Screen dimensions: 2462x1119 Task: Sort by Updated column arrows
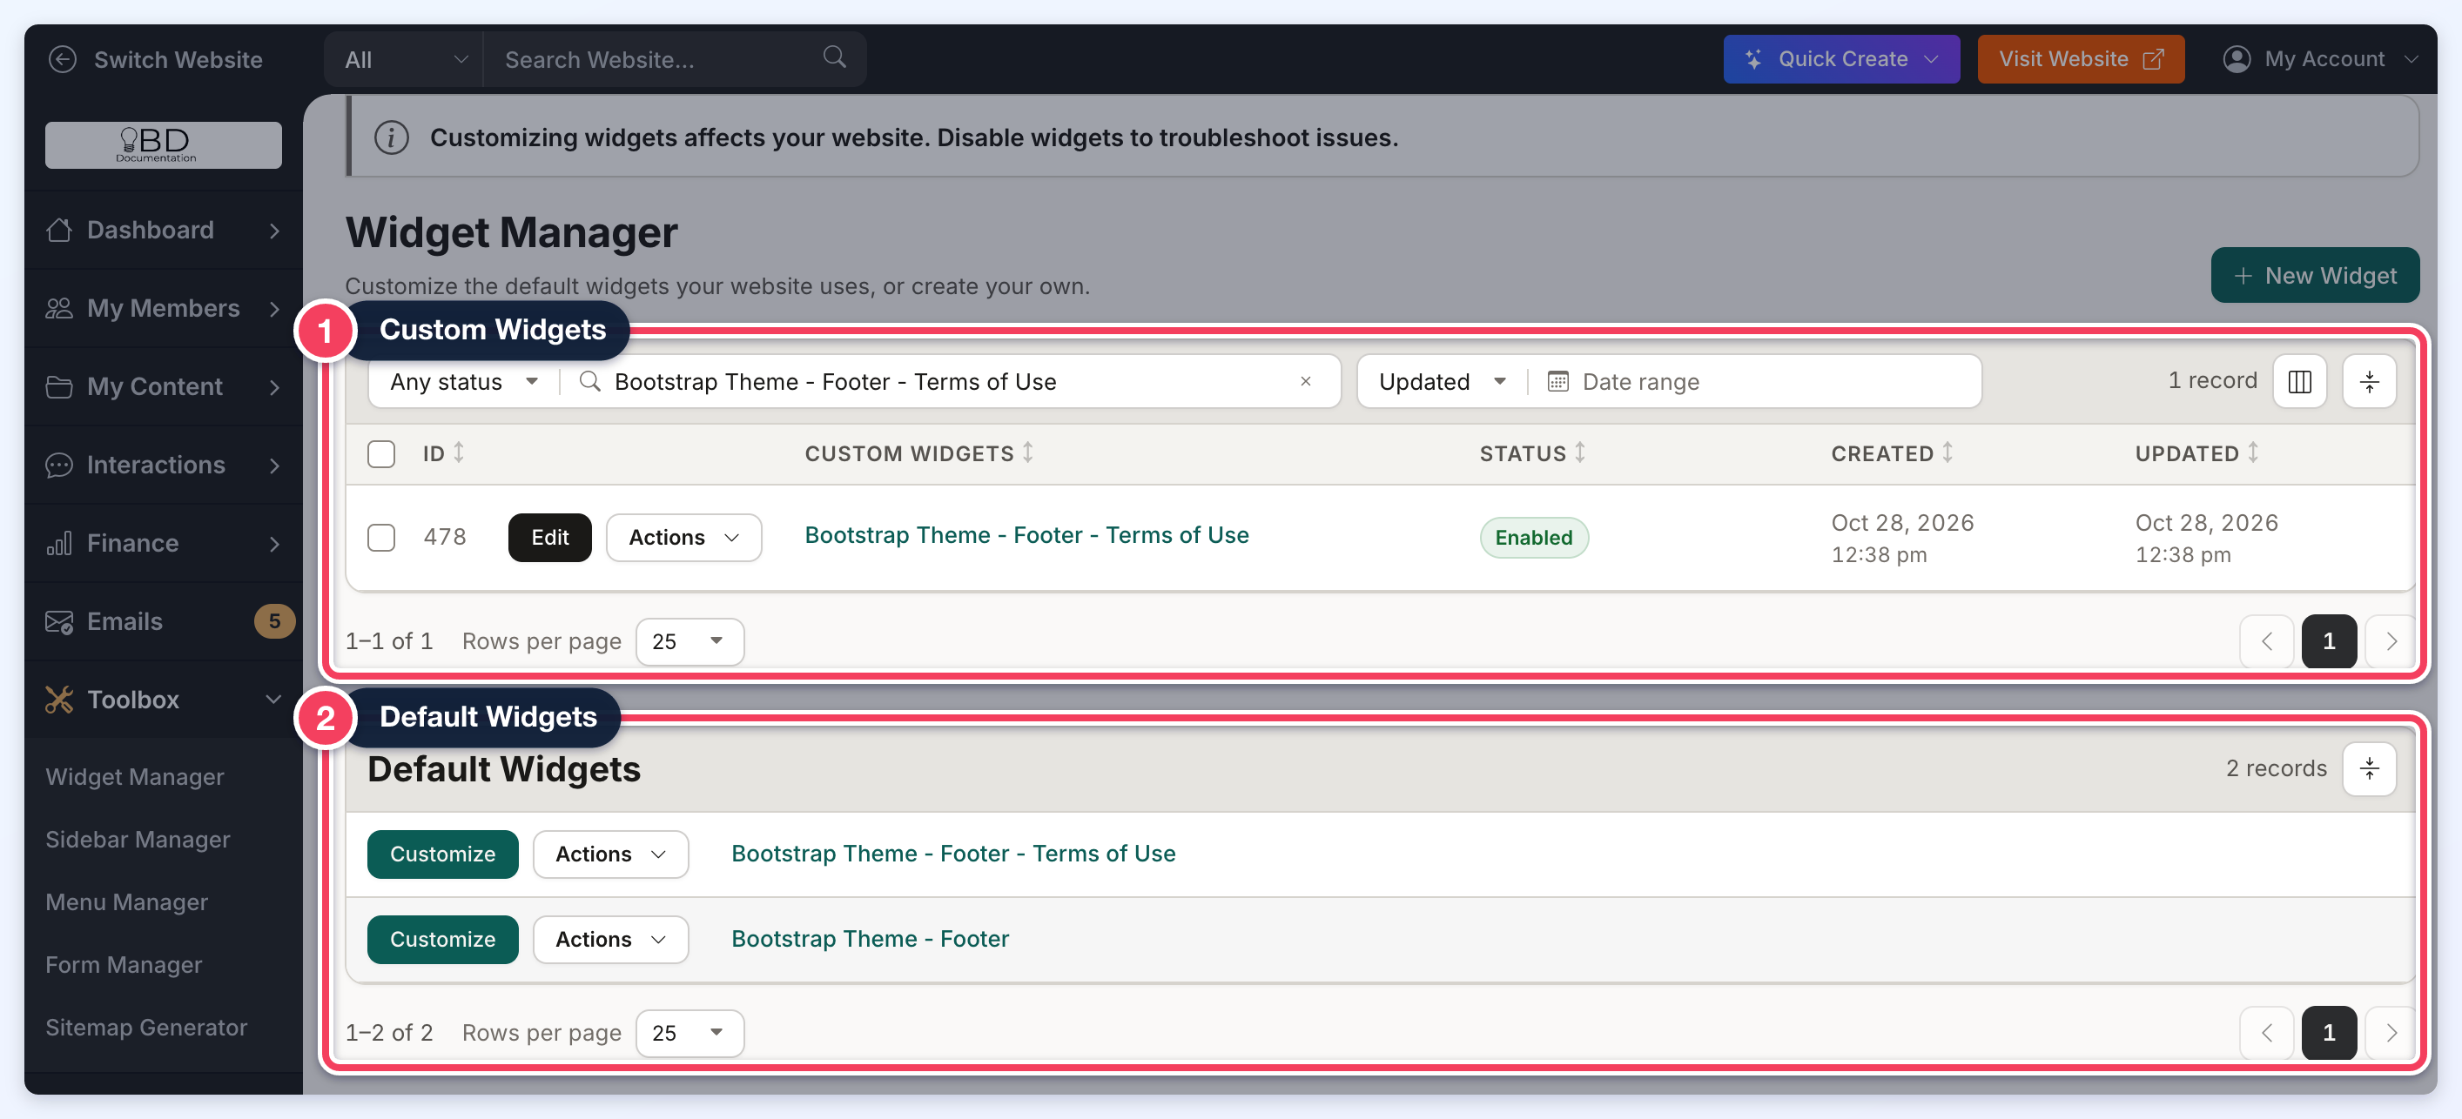2253,453
